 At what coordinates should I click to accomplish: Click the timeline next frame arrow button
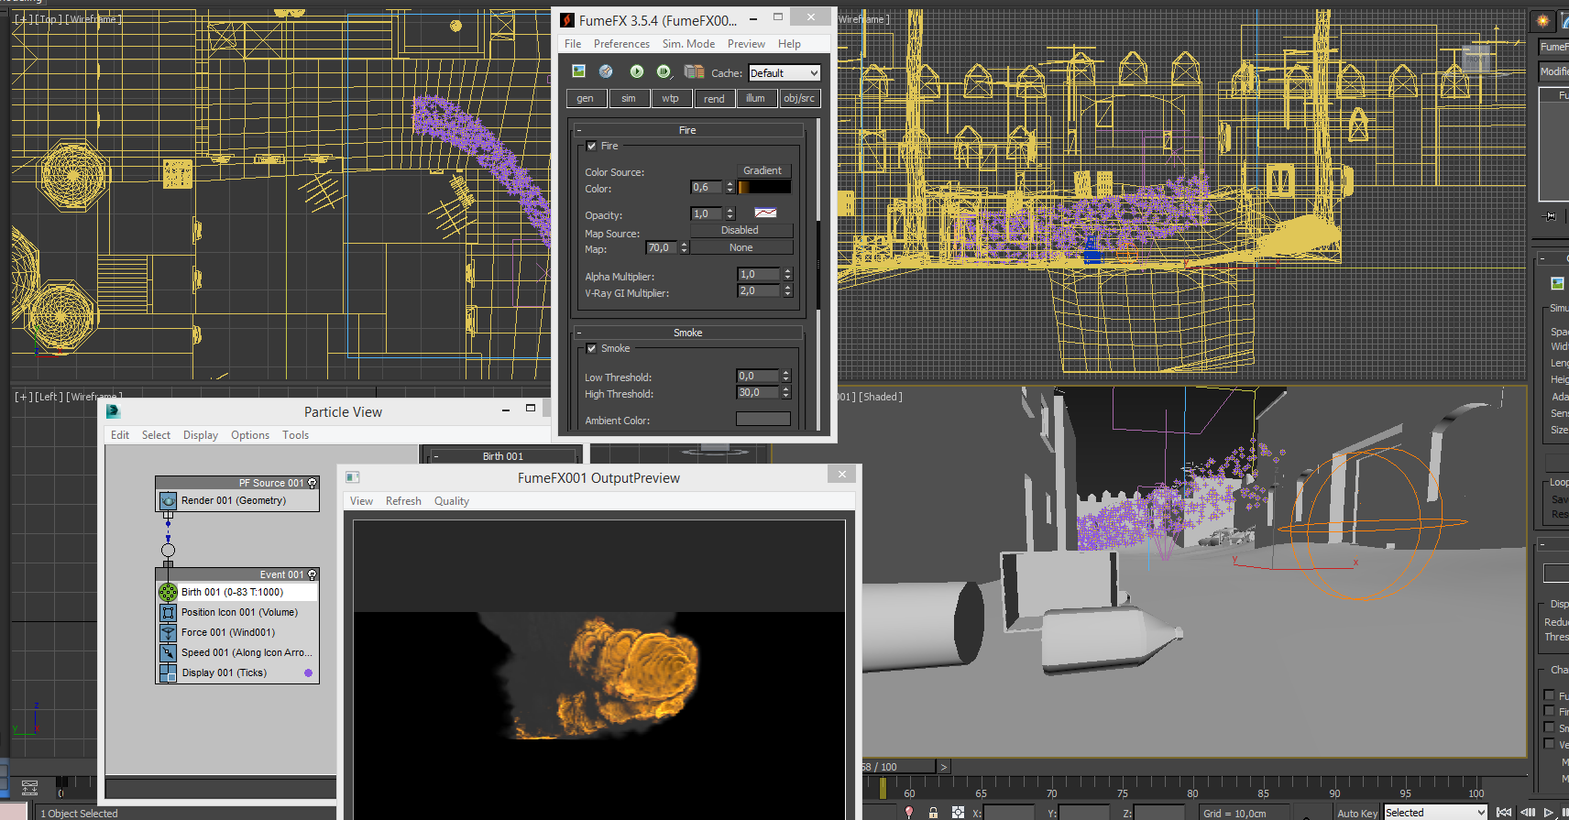pos(944,767)
